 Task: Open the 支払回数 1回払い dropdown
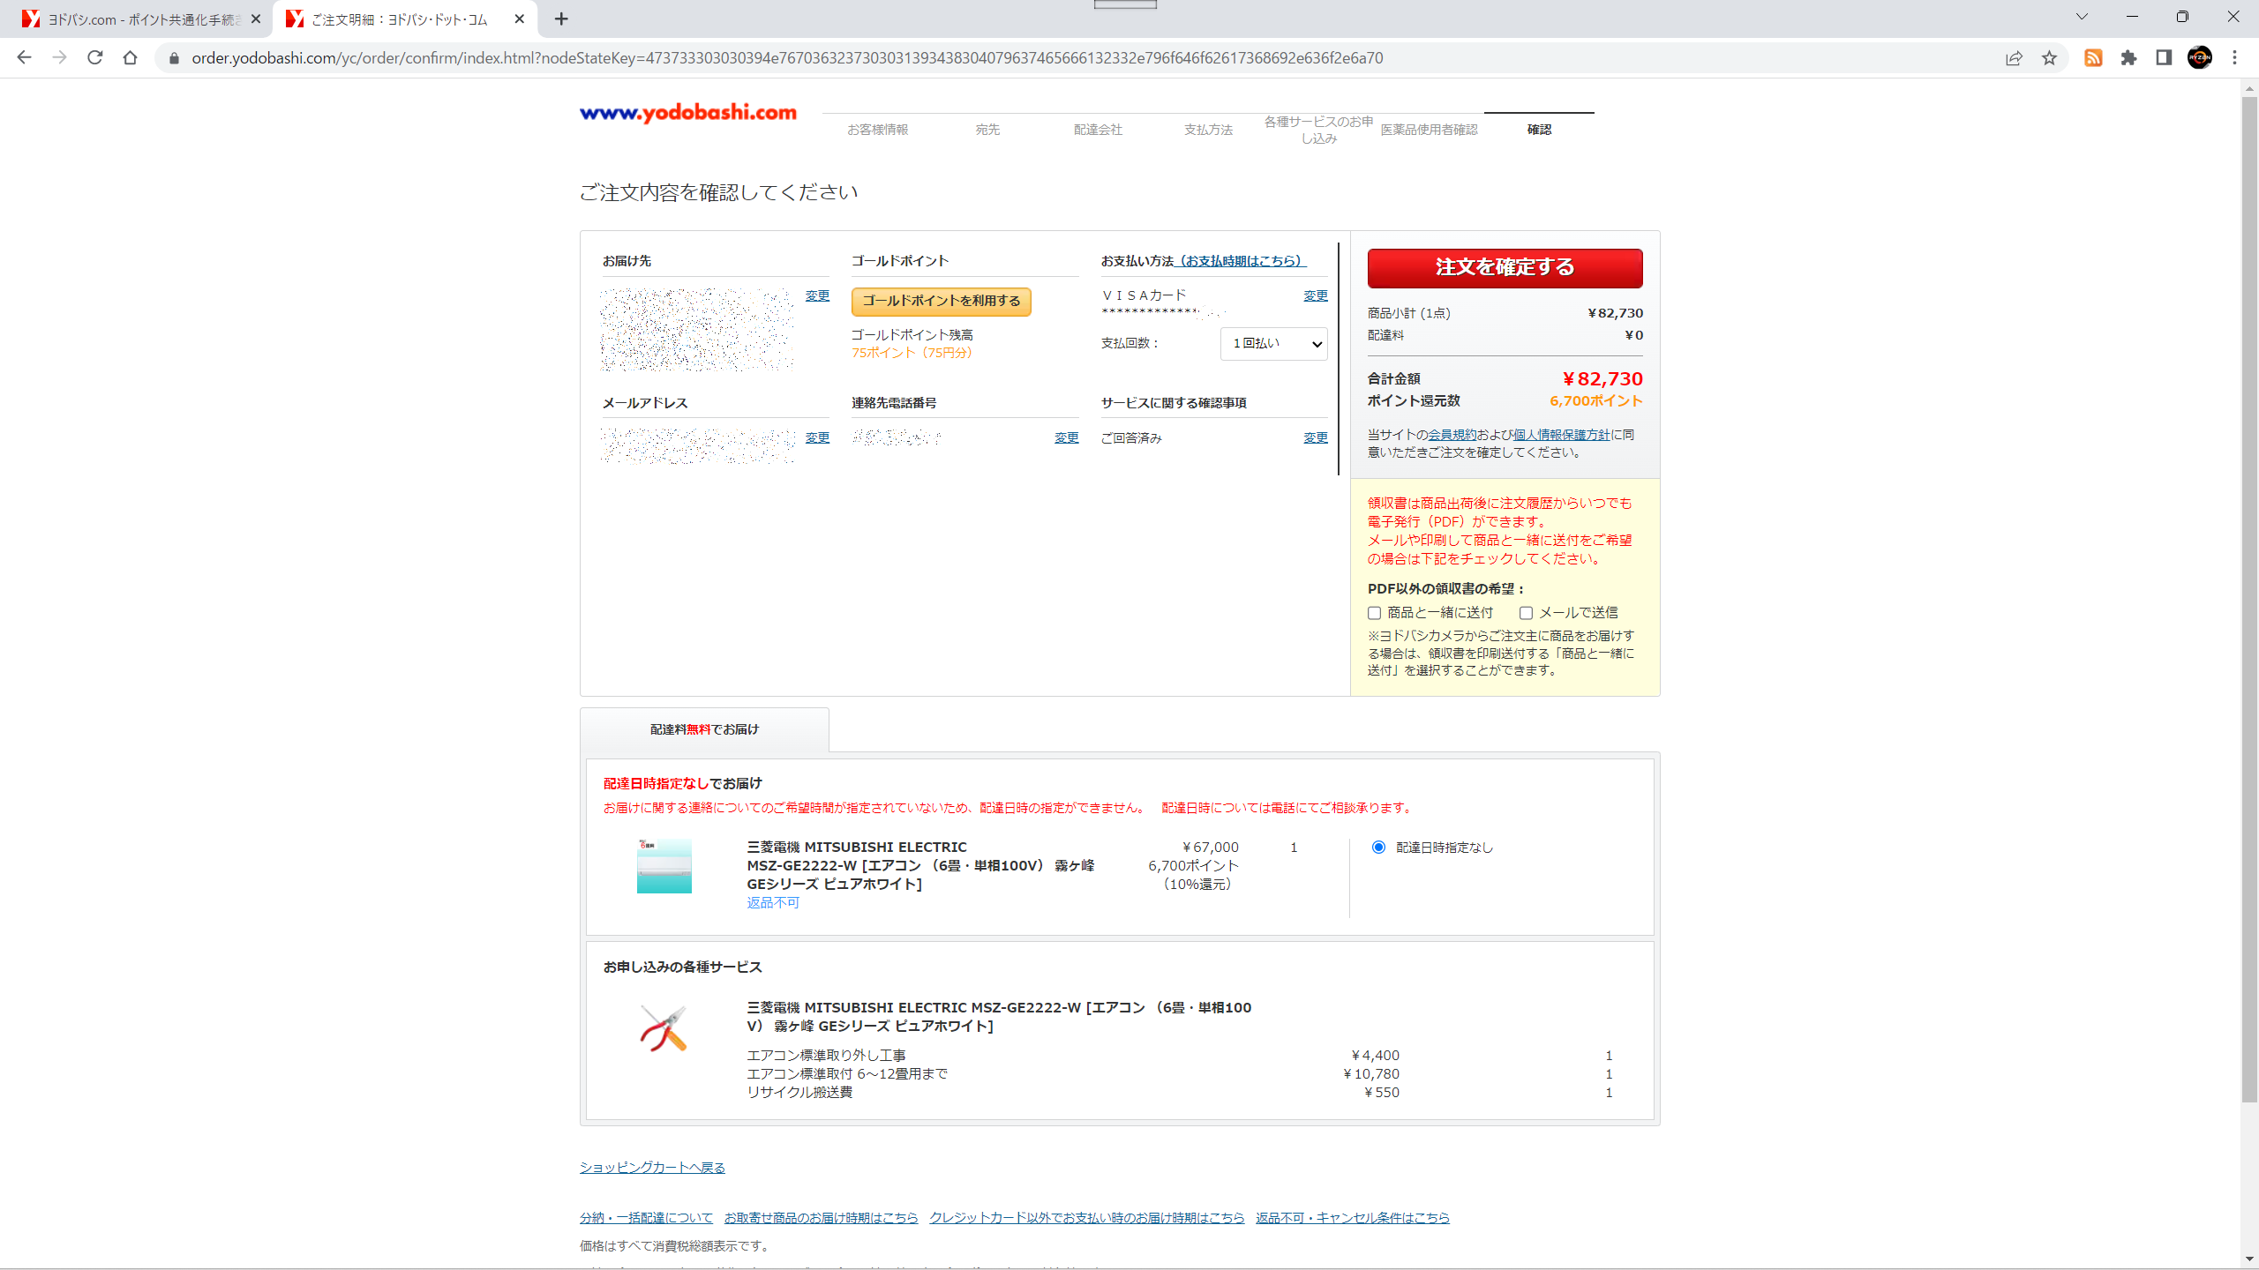click(1273, 344)
